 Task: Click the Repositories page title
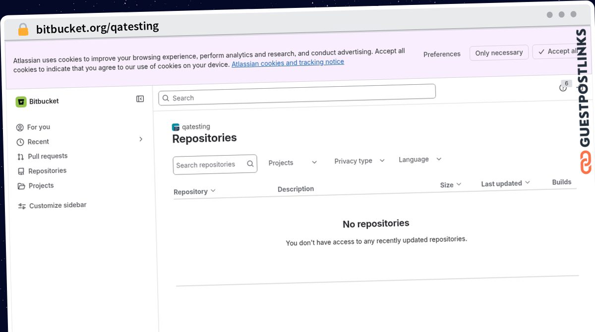204,138
